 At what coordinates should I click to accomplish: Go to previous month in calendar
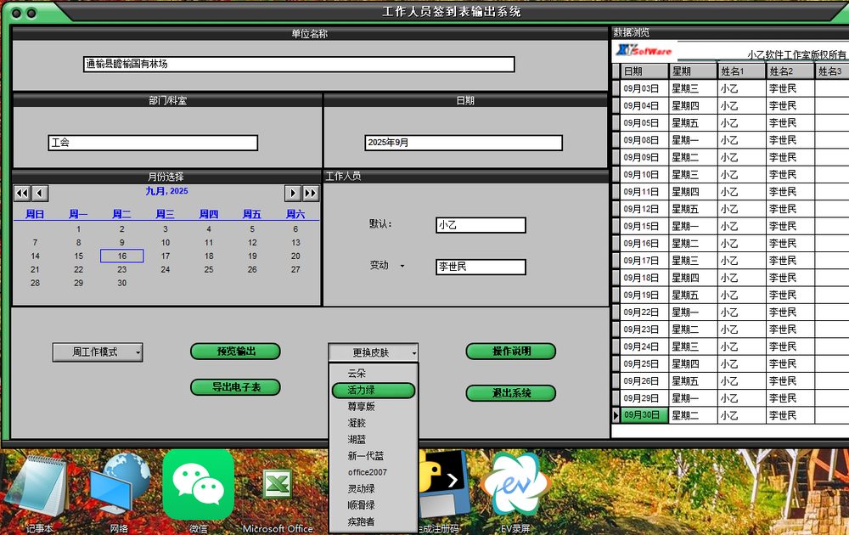point(40,194)
